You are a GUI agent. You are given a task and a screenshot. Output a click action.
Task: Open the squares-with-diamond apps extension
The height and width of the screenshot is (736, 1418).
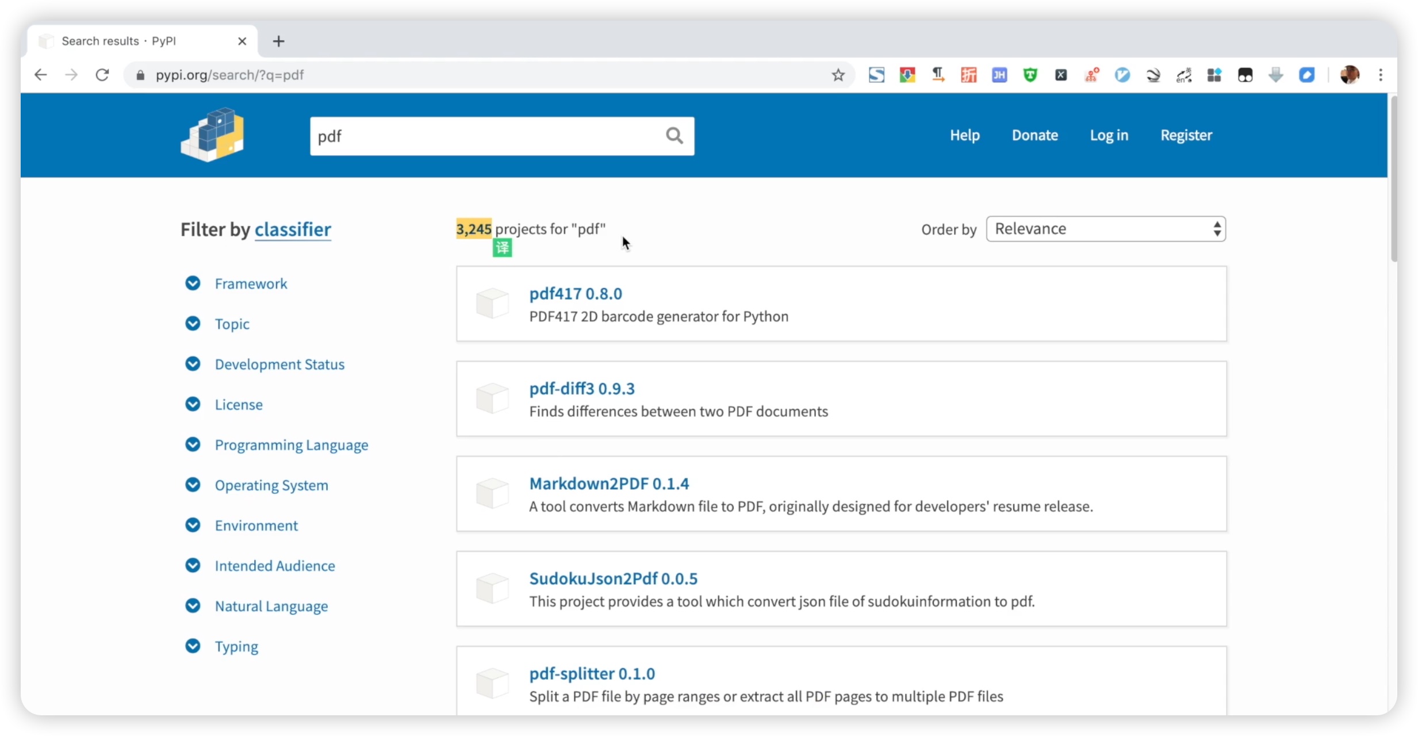(1214, 75)
